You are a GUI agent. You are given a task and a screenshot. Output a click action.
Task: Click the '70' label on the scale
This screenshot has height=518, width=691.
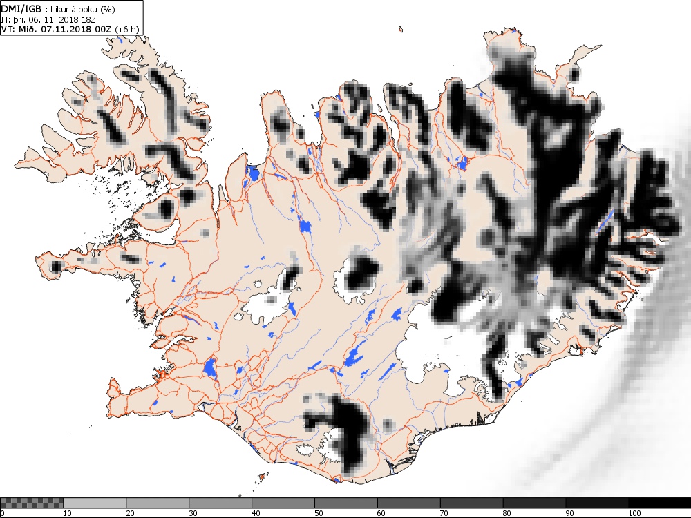tap(444, 513)
